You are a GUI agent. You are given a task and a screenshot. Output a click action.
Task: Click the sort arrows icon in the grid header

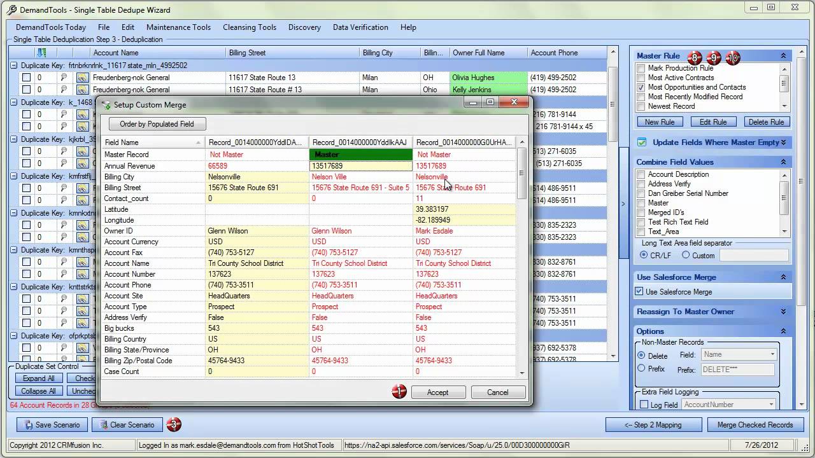point(42,53)
